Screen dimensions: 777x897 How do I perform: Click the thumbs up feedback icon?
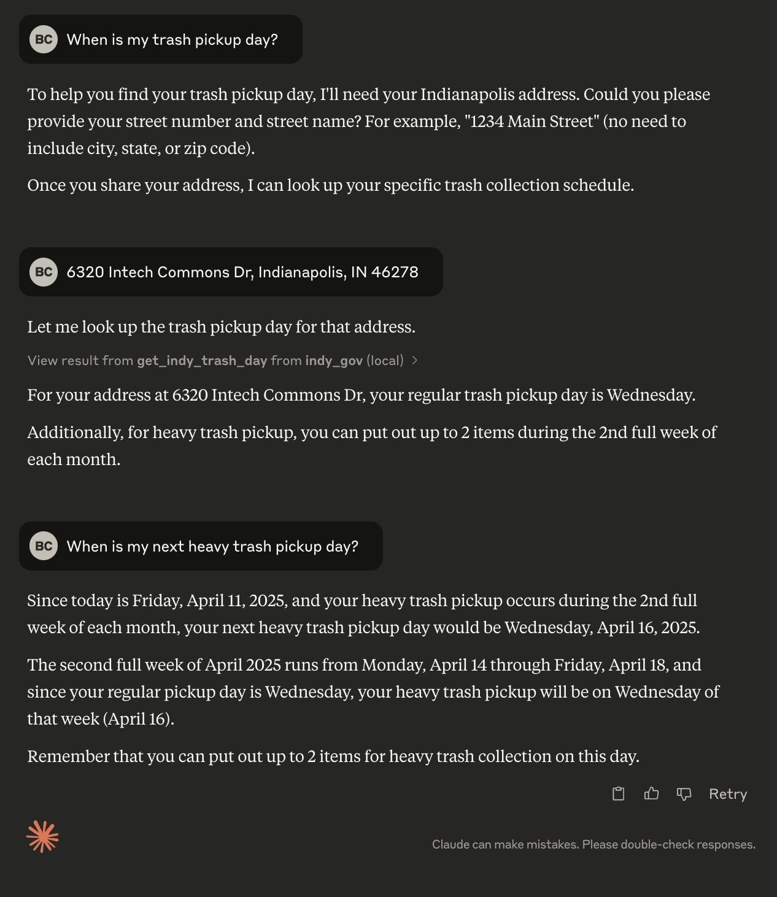click(x=651, y=794)
